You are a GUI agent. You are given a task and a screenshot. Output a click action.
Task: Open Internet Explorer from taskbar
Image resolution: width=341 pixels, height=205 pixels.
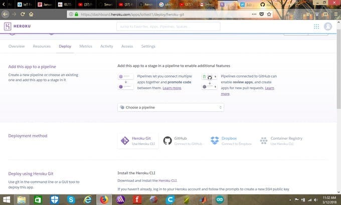pyautogui.click(x=88, y=200)
